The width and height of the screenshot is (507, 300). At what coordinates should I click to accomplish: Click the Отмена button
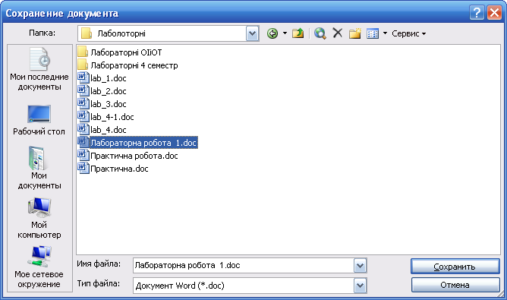[x=455, y=285]
